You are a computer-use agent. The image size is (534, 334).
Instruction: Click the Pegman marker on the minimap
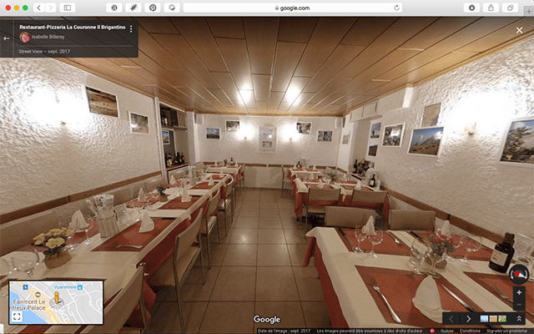[x=58, y=298]
